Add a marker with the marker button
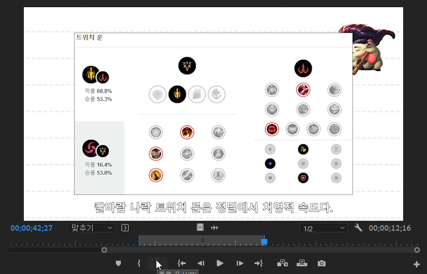Viewport: 427px width, 274px height. pyautogui.click(x=118, y=263)
